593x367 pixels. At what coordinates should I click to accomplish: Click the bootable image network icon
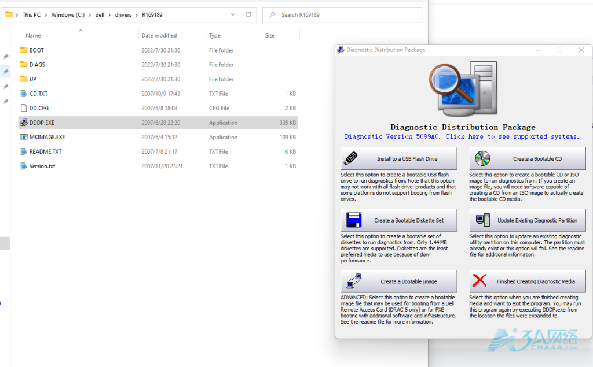tap(354, 281)
